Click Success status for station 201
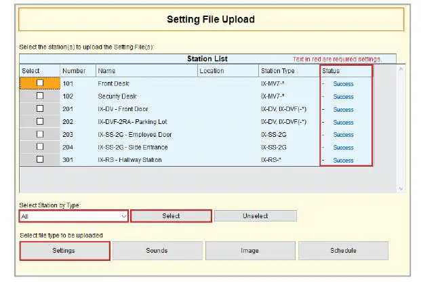421x290 pixels. 343,110
